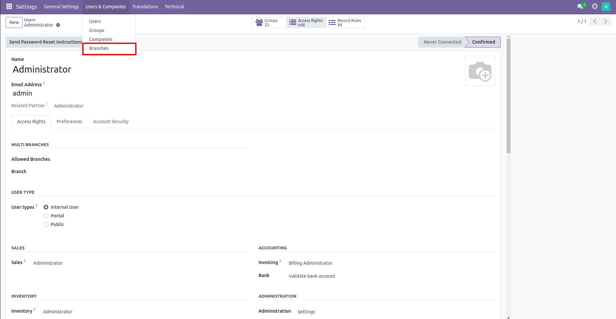Screen dimensions: 616x319
Task: Select the Portal user type
Action: (x=46, y=215)
